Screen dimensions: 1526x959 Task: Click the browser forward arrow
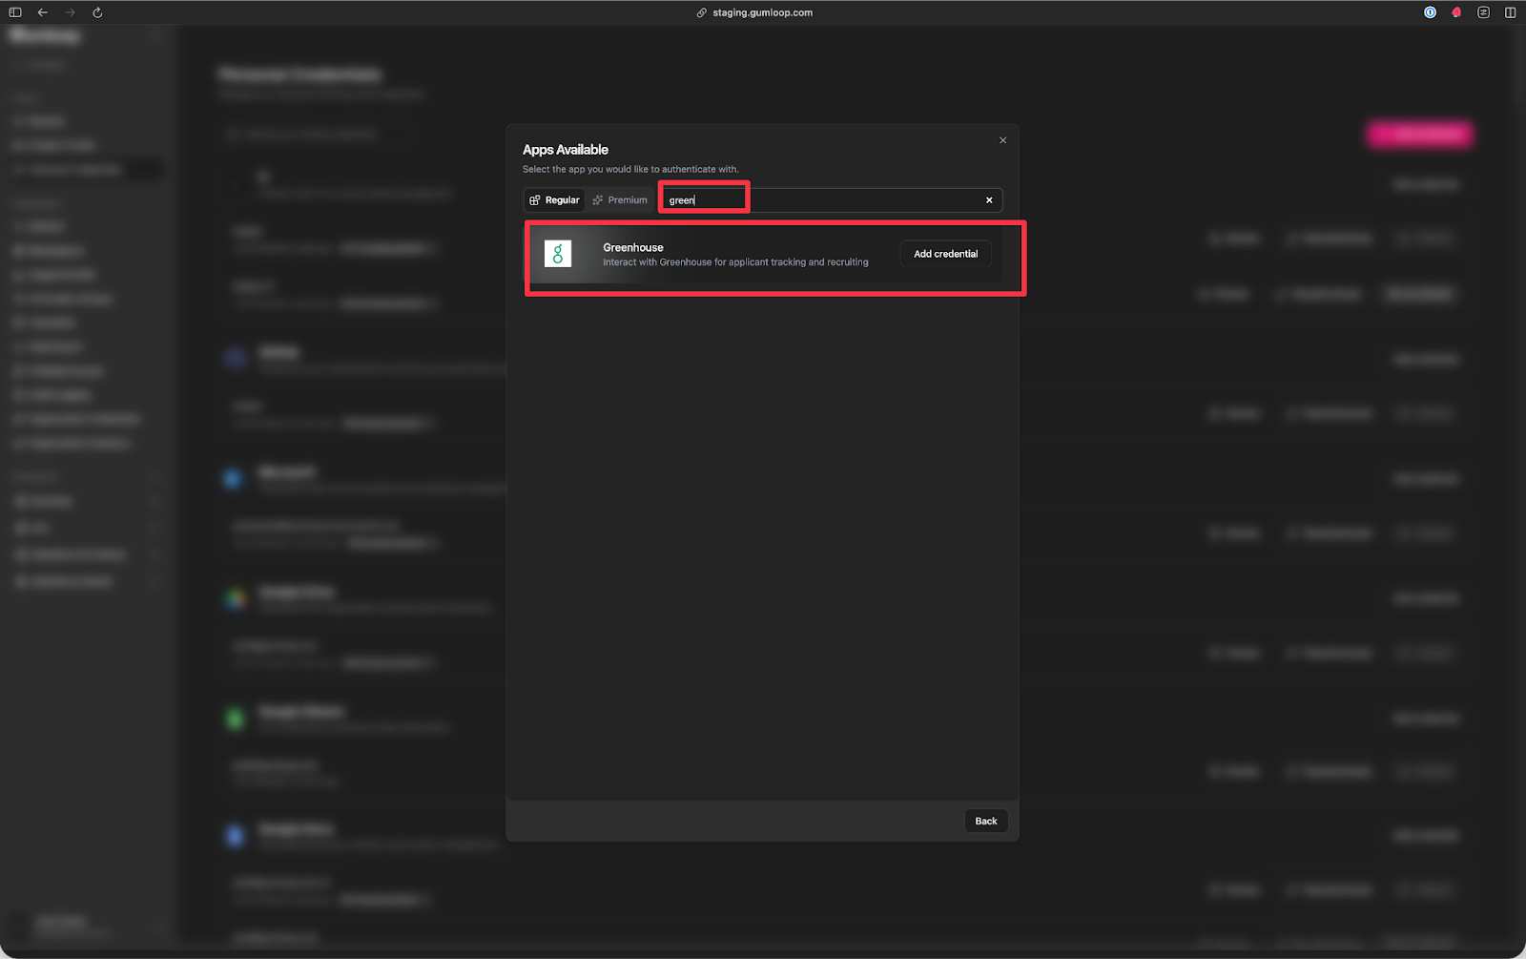tap(70, 12)
